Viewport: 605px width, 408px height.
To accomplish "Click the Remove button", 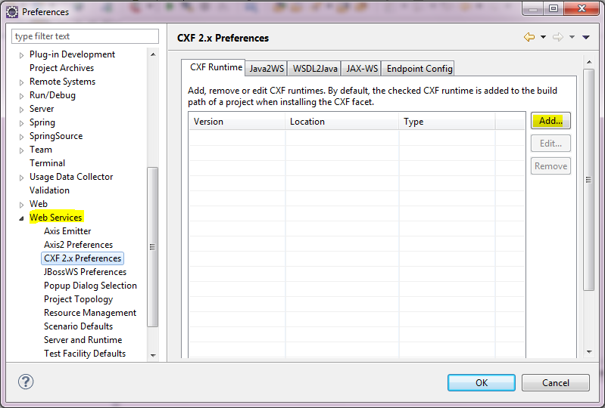I will click(550, 166).
